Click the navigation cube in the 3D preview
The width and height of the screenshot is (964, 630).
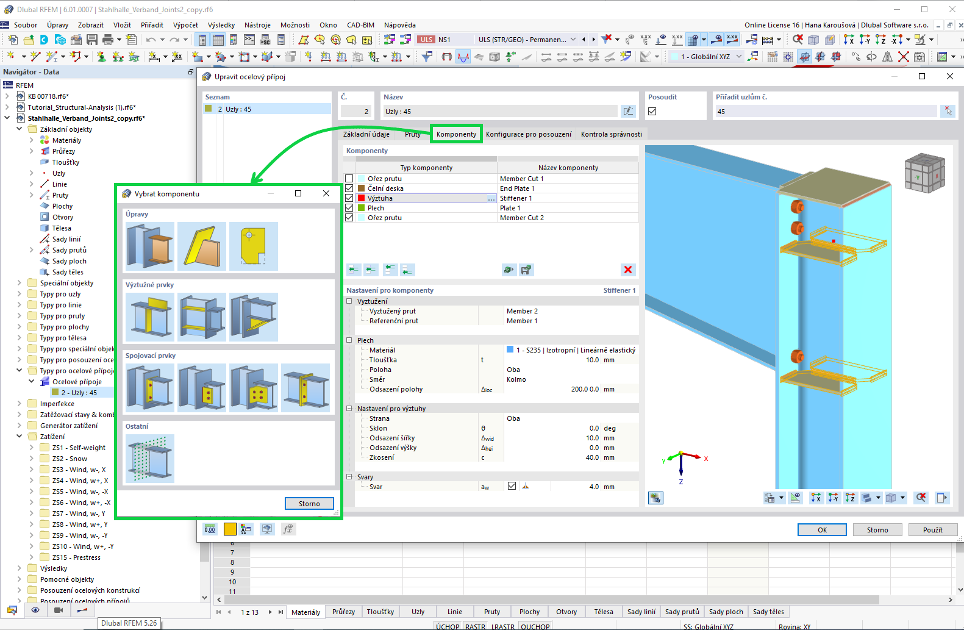[924, 173]
